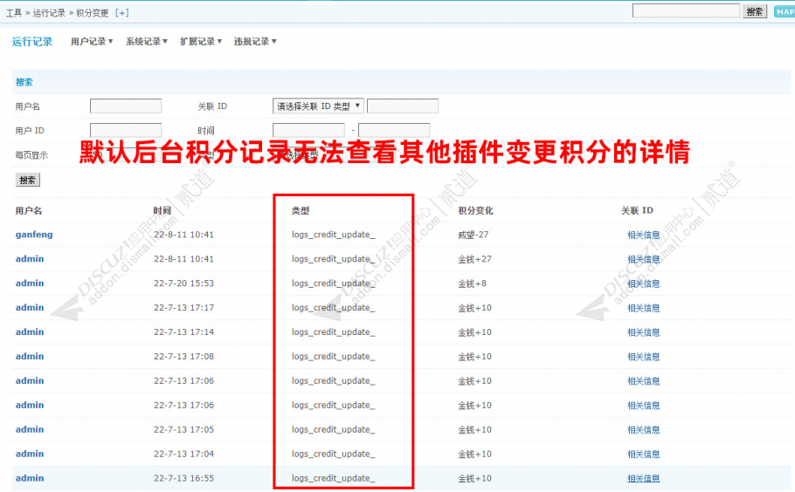Open 相关信息 link in 22-7-13 17:05 row
This screenshot has width=795, height=492.
coord(643,430)
